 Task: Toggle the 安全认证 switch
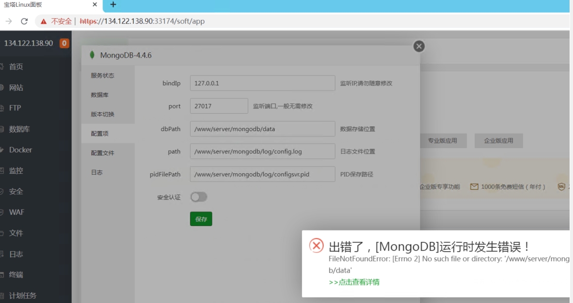click(198, 197)
